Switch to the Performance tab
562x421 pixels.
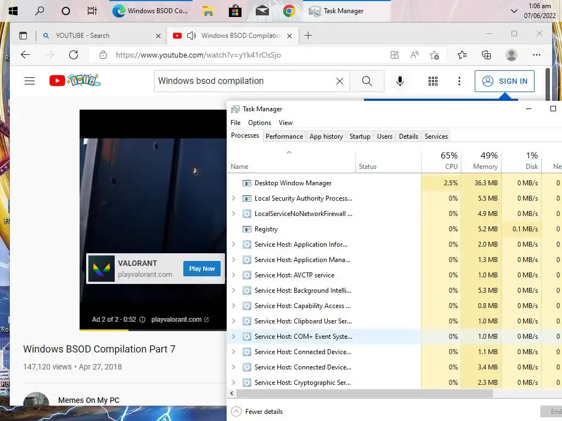[x=284, y=136]
